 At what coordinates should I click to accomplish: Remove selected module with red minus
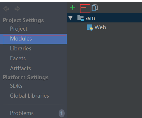83,8
